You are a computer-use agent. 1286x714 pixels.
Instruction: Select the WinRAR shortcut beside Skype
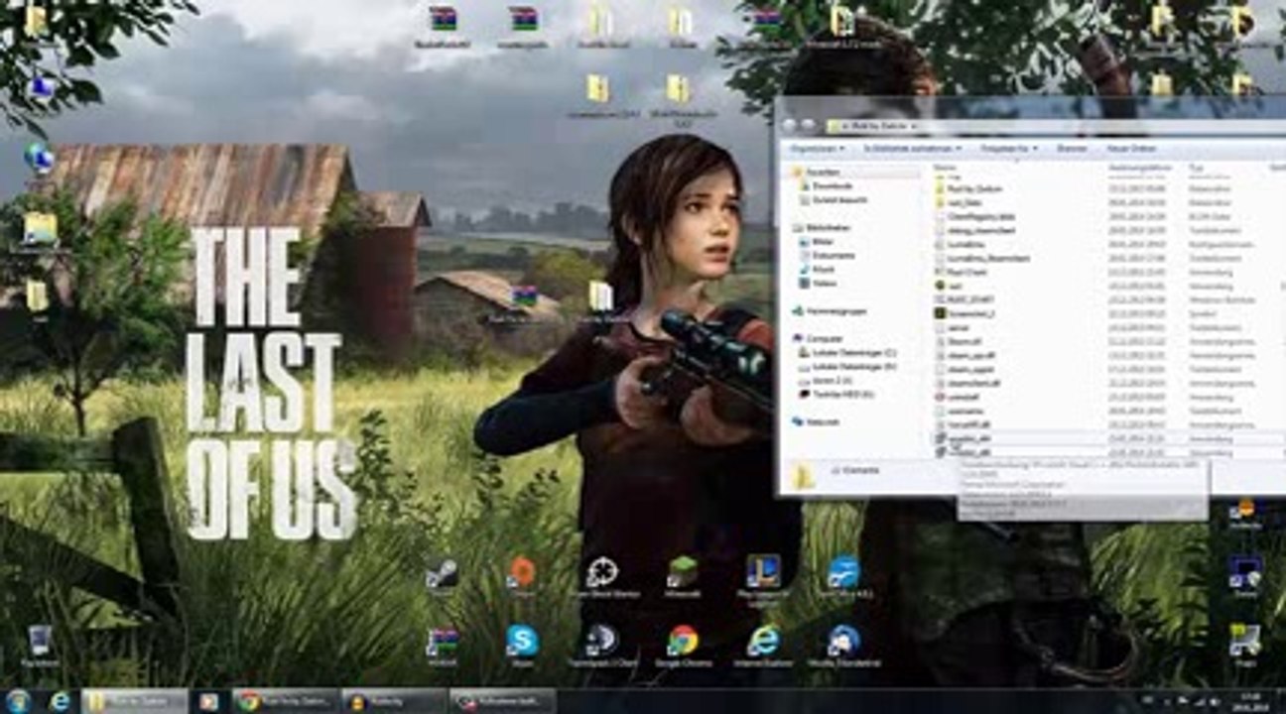point(442,646)
